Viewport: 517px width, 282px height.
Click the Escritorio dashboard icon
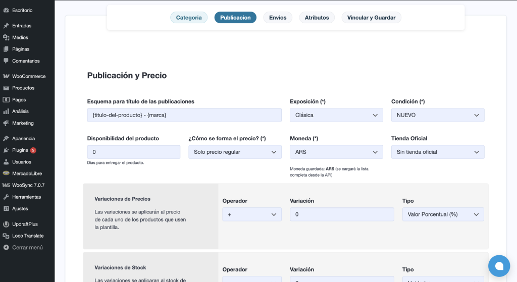coord(6,10)
